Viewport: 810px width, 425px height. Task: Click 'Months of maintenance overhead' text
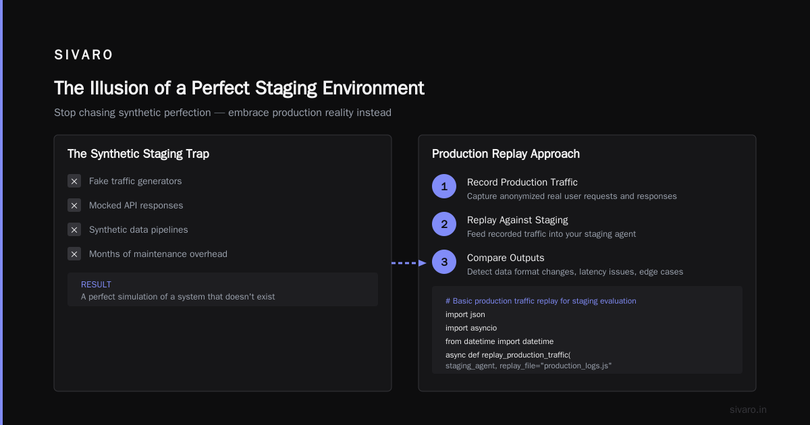coord(158,254)
